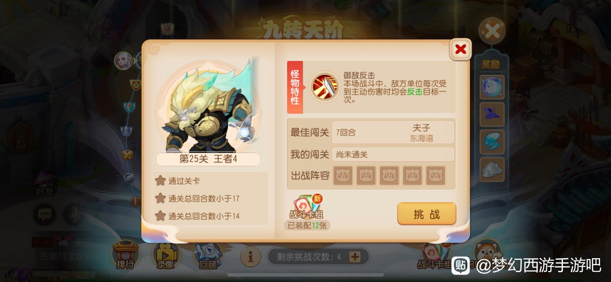View the first reward orb item
The image size is (611, 282).
pyautogui.click(x=492, y=87)
